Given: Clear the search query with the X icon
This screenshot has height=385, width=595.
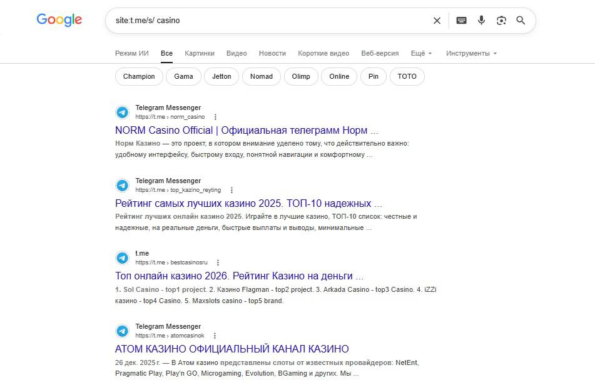Looking at the screenshot, I should coord(437,21).
